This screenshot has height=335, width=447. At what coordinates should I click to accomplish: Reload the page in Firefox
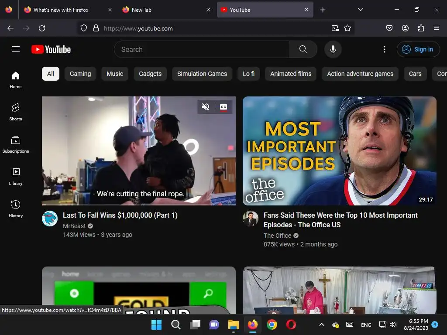coord(42,28)
